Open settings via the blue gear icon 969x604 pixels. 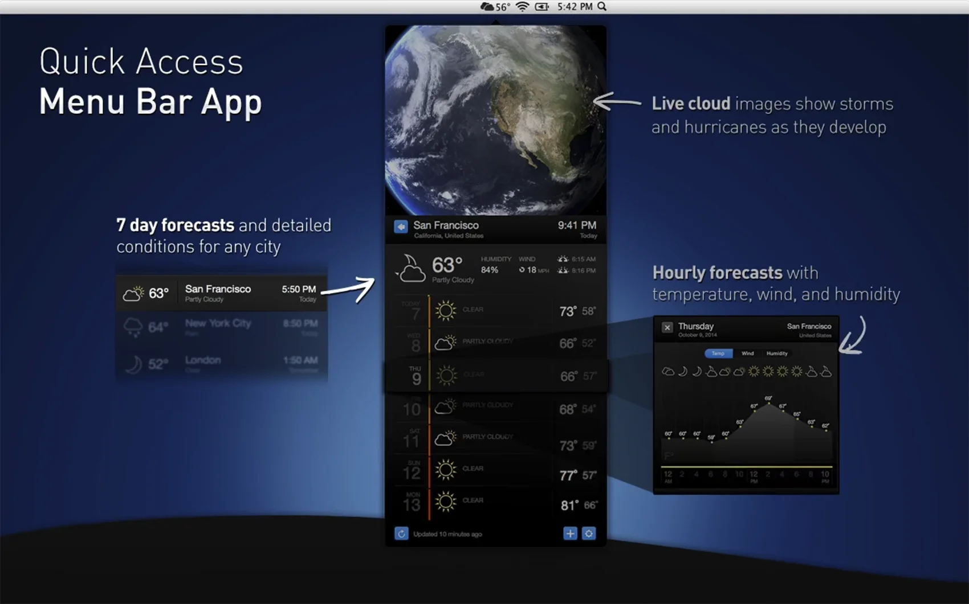coord(589,533)
